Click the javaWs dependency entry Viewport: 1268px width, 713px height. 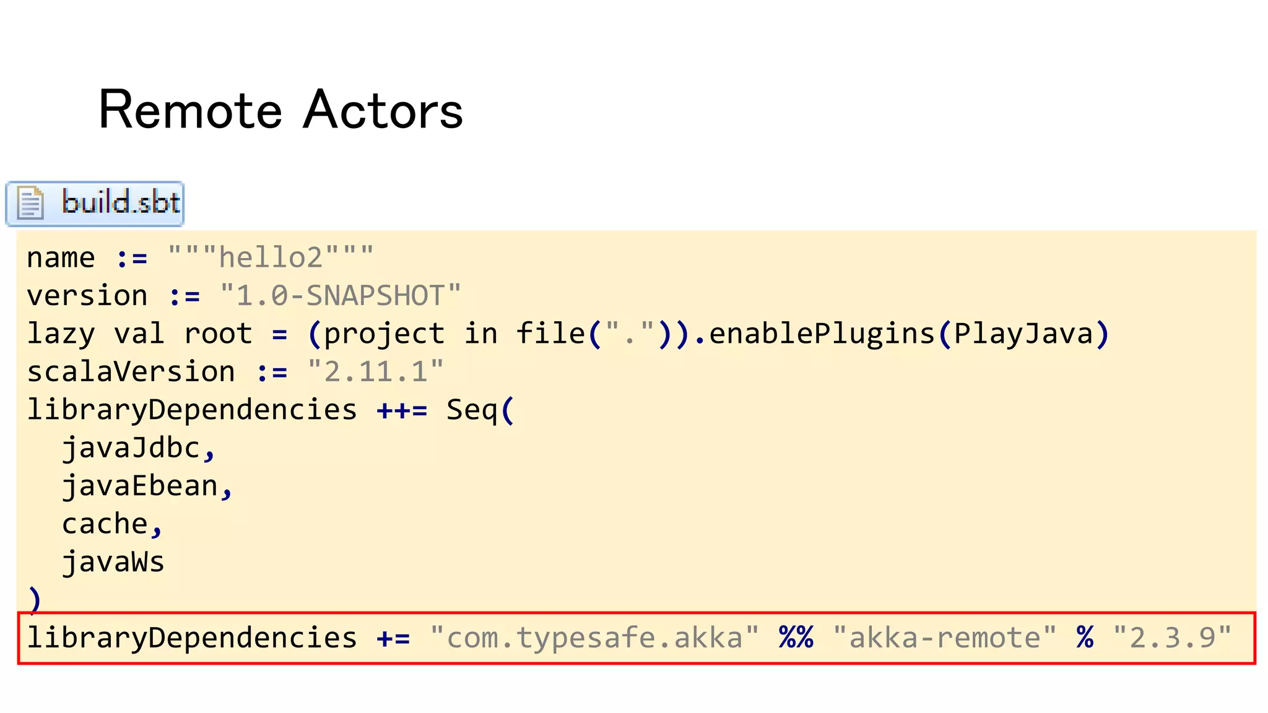coord(113,562)
